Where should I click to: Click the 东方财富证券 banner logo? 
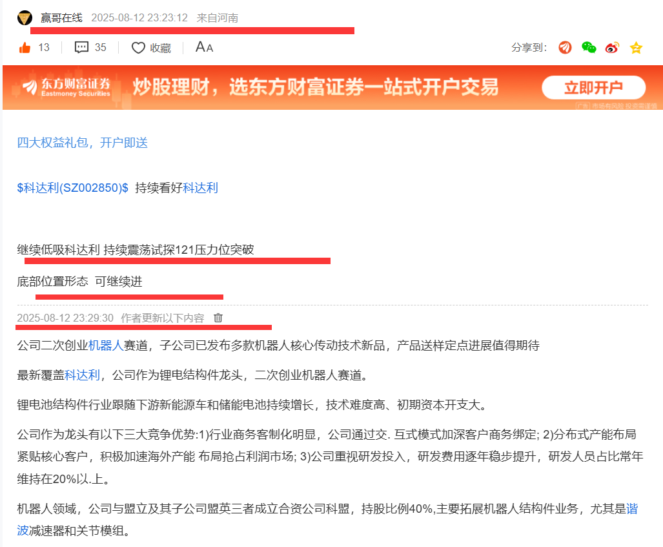coord(68,87)
